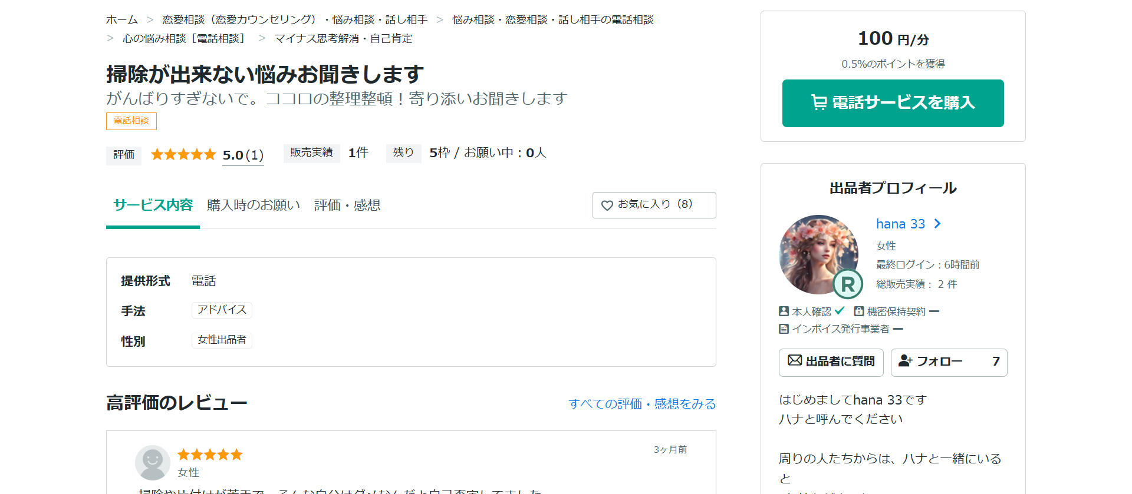The image size is (1132, 494).
Task: Open hana 33 profile via chevron arrow
Action: pos(937,224)
